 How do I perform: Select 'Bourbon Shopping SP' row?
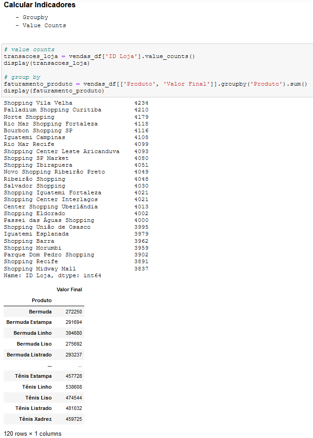[76, 130]
